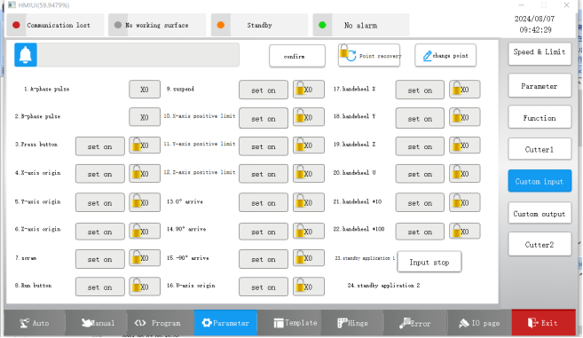Click locked X0 box for 0° arrive

pos(309,202)
